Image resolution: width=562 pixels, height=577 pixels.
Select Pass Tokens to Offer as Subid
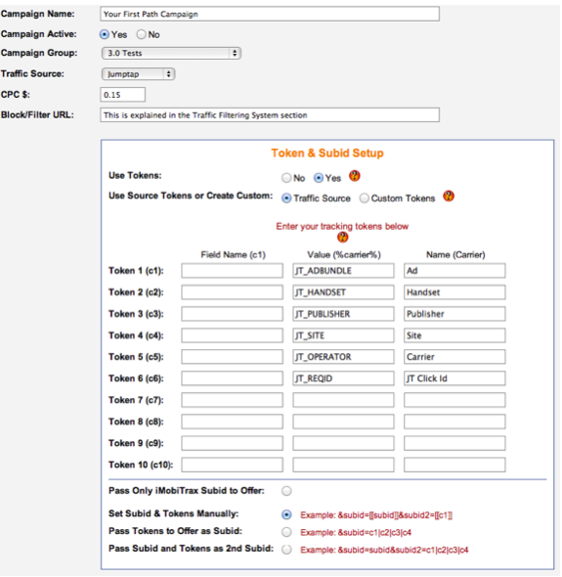tap(286, 532)
